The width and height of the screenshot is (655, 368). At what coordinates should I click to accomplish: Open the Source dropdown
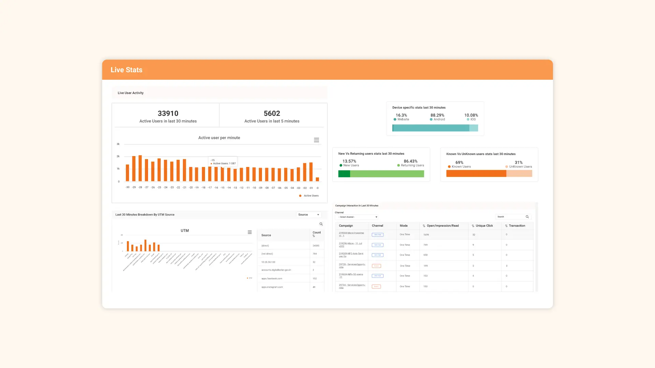308,215
